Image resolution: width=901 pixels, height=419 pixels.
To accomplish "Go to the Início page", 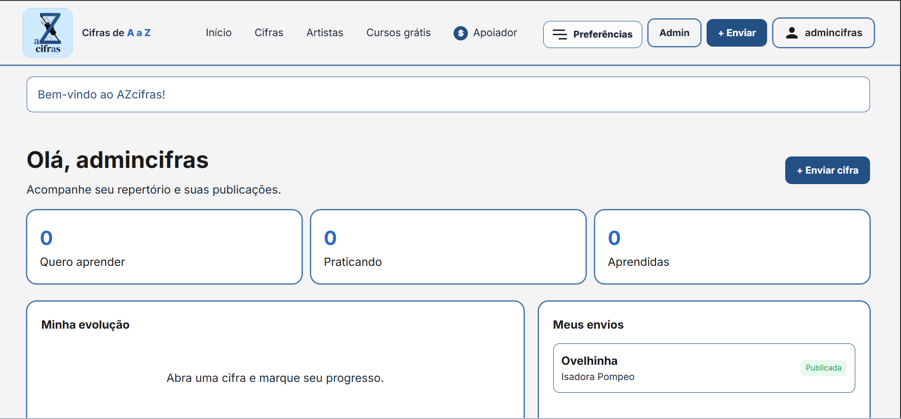I will point(219,33).
